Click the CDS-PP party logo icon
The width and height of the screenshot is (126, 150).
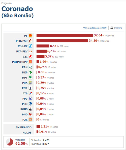click(30, 46)
